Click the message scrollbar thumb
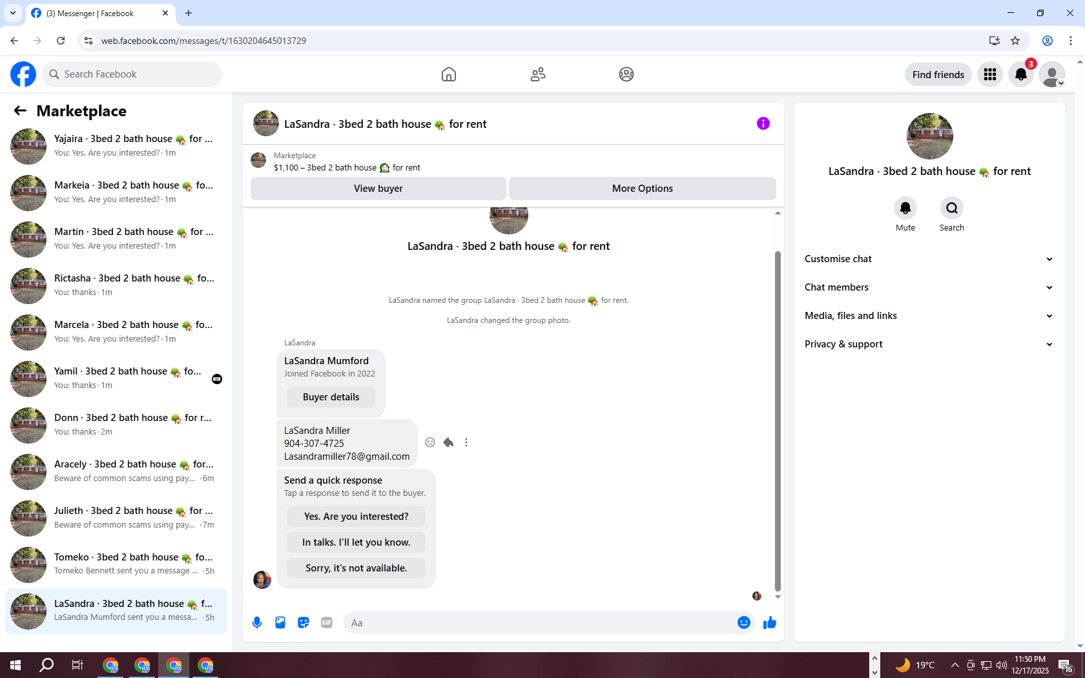Screen dimensions: 1085x678 (x=778, y=420)
